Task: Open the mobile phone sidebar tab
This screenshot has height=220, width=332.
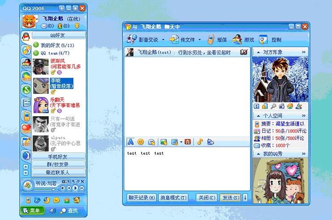Action: point(26,116)
